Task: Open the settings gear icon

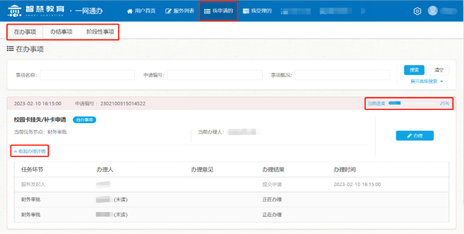Action: tap(418, 11)
